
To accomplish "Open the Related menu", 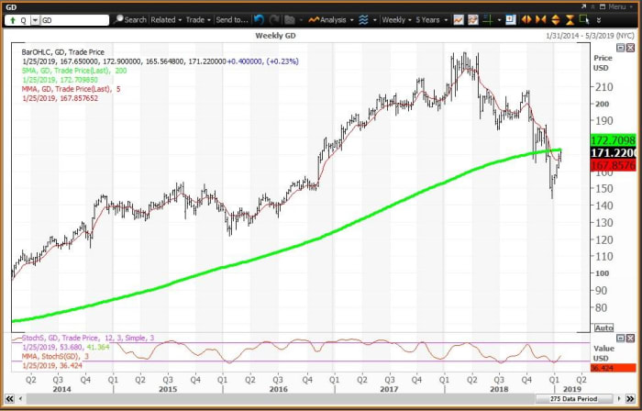I will [x=166, y=19].
